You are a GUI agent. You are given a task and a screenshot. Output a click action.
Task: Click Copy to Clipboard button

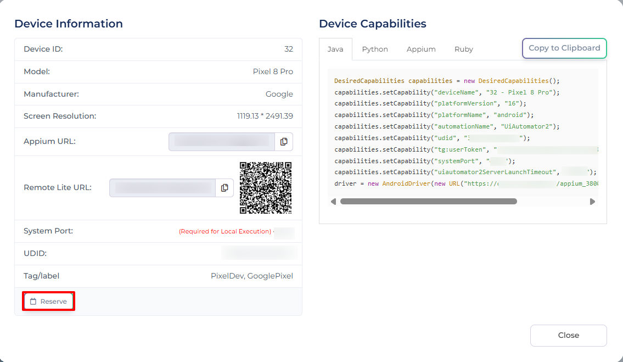pyautogui.click(x=564, y=48)
